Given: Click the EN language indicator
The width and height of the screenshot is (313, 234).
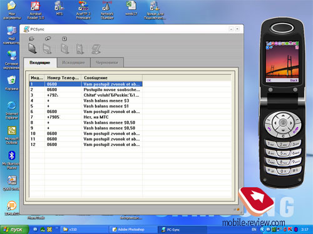Looking at the screenshot, I should pyautogui.click(x=254, y=230).
